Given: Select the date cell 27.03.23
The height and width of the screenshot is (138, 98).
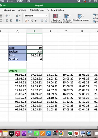Looking at the screenshot, I should [x=66, y=110].
